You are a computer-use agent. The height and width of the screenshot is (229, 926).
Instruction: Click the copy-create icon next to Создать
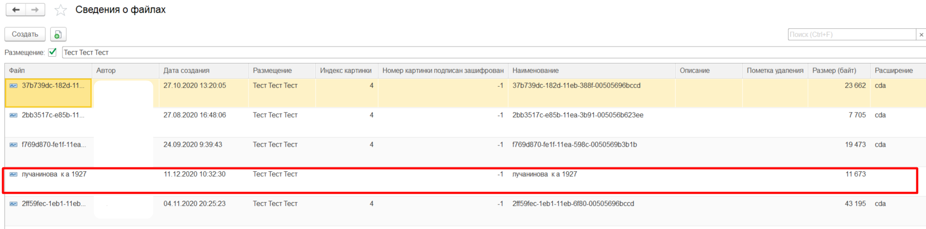point(58,34)
